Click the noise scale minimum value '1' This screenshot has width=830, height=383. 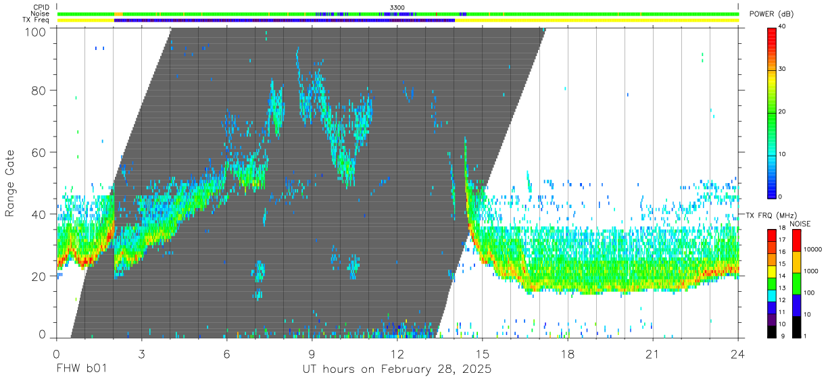[x=805, y=336]
